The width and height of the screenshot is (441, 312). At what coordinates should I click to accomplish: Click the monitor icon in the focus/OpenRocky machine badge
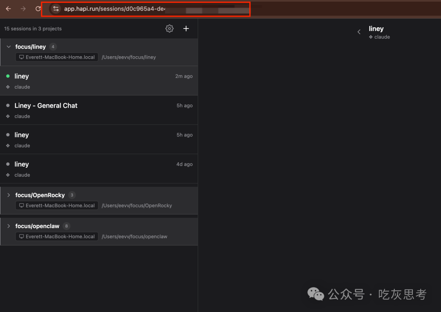point(21,206)
